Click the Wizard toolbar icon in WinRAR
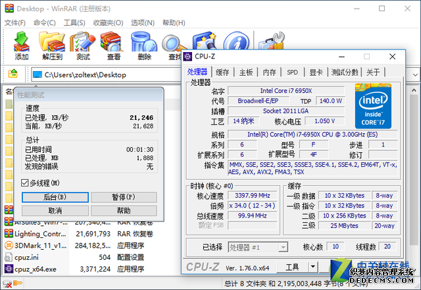The width and height of the screenshot is (421, 290). pos(205,41)
